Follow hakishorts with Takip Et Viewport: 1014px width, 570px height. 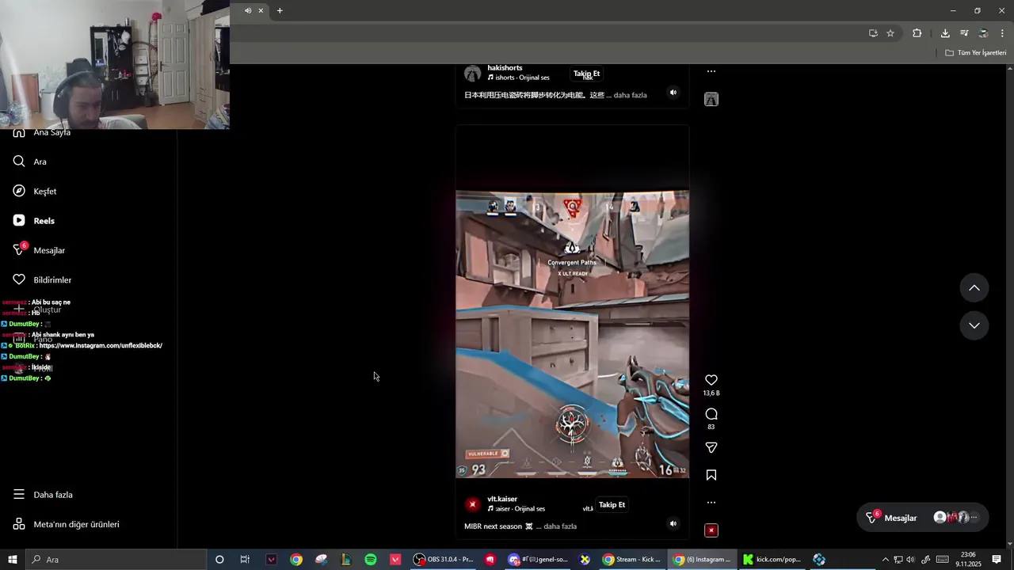587,74
